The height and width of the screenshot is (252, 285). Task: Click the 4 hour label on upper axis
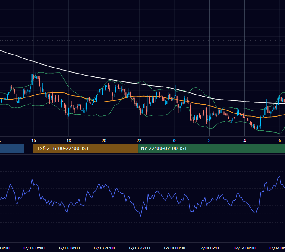(x=244, y=141)
